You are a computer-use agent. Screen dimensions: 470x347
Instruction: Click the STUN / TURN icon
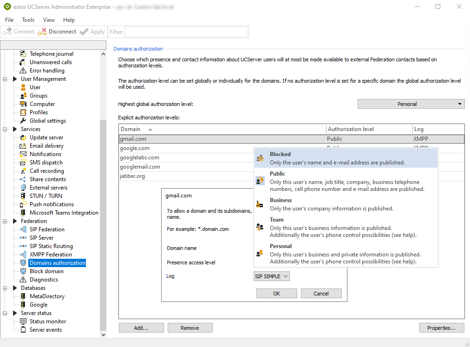pyautogui.click(x=23, y=196)
